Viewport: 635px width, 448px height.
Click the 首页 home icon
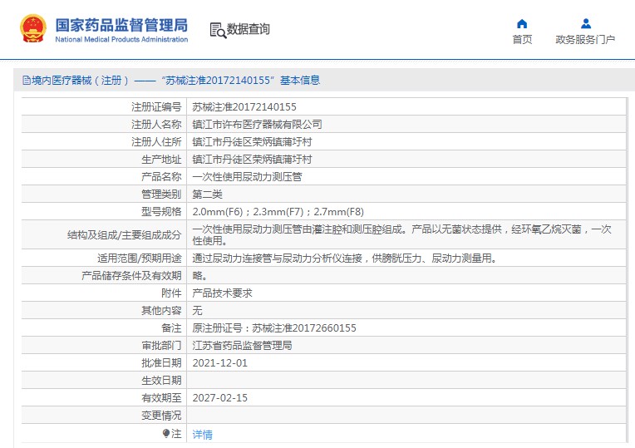coord(522,23)
